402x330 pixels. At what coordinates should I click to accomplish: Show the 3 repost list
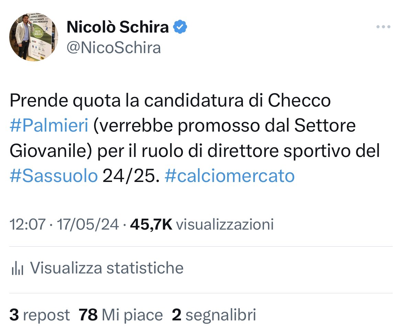pos(40,315)
